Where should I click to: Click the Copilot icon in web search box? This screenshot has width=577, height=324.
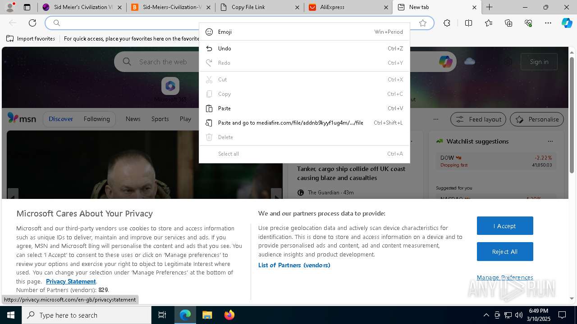coord(446,62)
